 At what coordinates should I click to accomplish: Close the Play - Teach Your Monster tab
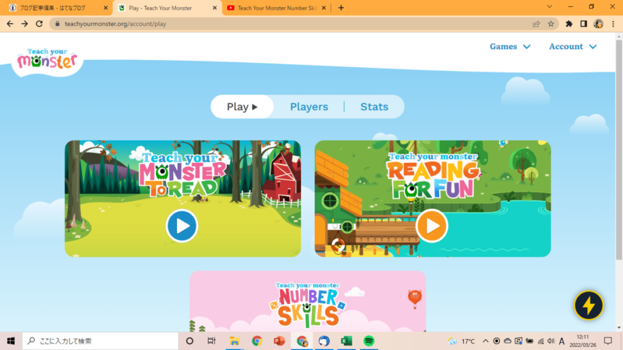pyautogui.click(x=215, y=8)
